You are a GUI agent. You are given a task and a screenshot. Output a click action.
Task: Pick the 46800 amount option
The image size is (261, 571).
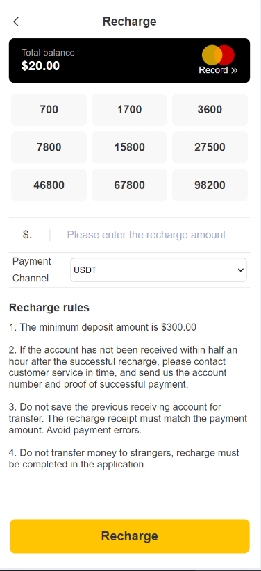(x=49, y=185)
